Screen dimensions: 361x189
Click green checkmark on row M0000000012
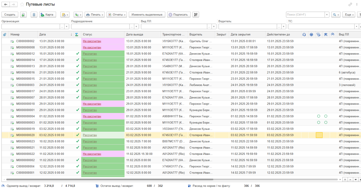(77, 53)
